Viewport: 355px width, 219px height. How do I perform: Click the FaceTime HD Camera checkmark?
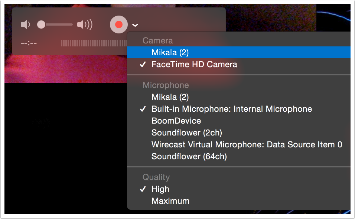[143, 65]
